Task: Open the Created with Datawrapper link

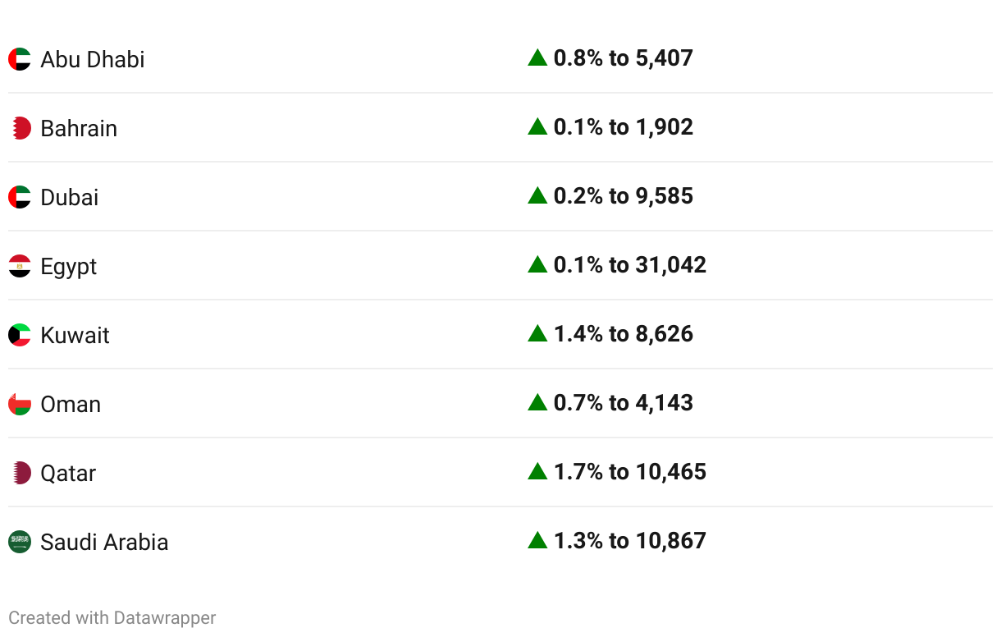Action: (112, 618)
